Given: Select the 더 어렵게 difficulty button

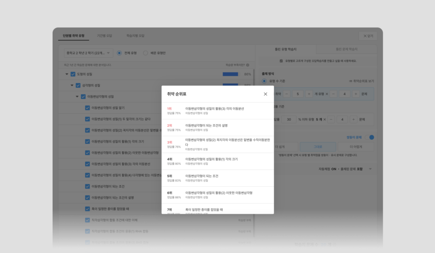Looking at the screenshot, I should [356, 147].
